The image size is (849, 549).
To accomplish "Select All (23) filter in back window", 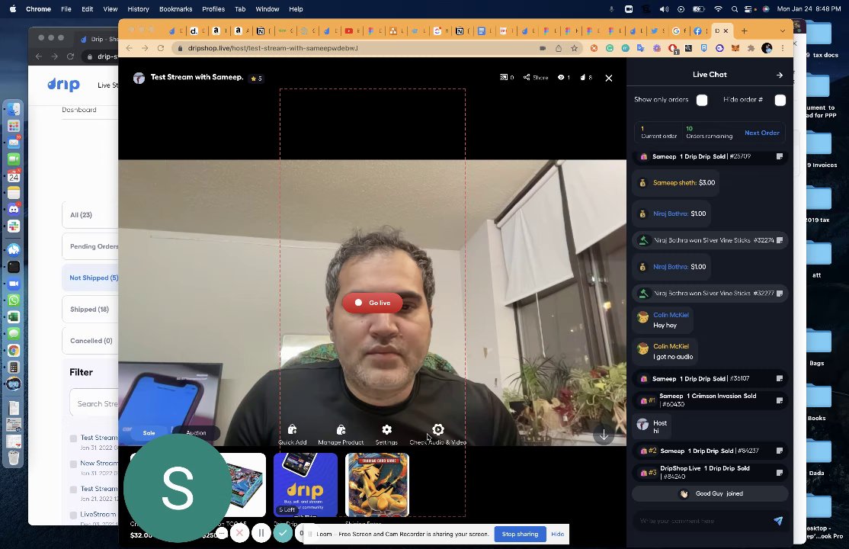I will click(91, 214).
